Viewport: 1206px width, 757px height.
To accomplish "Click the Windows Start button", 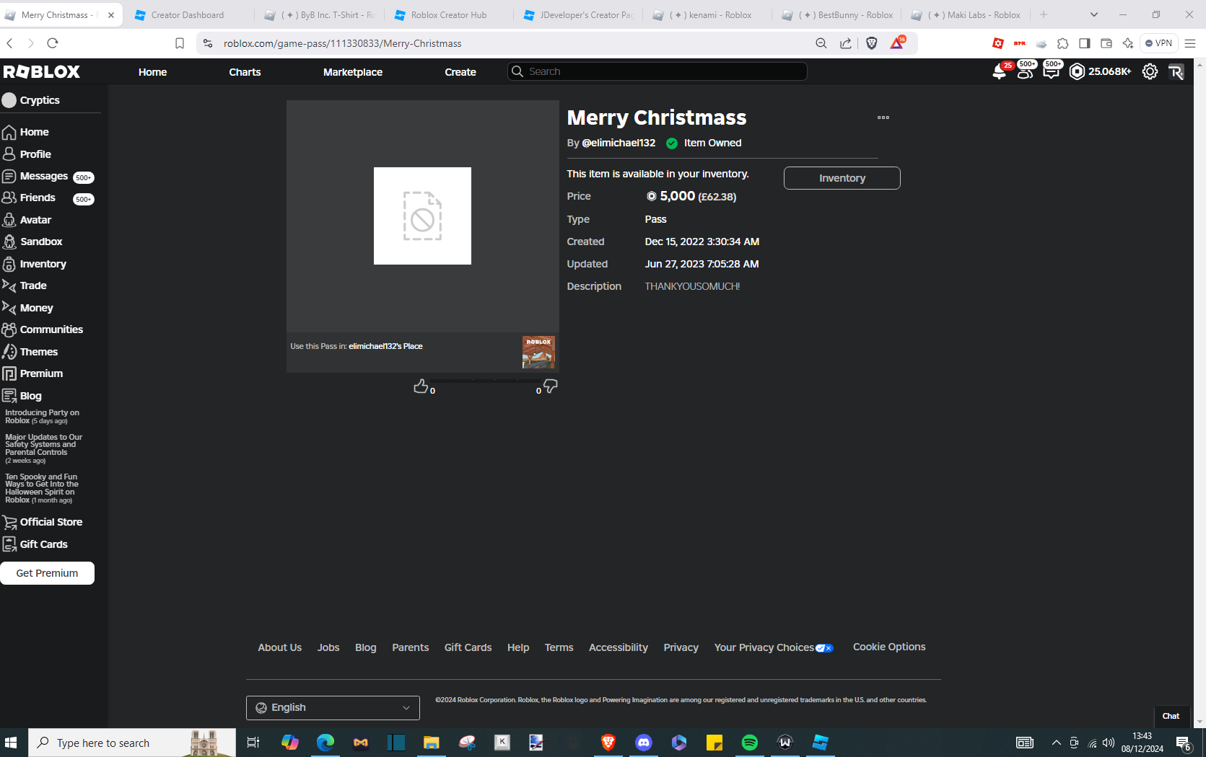I will click(x=11, y=743).
